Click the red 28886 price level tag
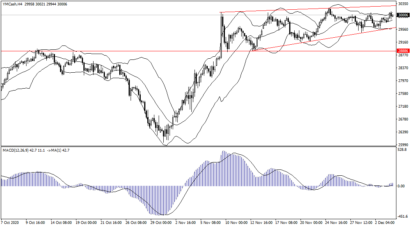Screen dimensions: 412x227 (403, 51)
